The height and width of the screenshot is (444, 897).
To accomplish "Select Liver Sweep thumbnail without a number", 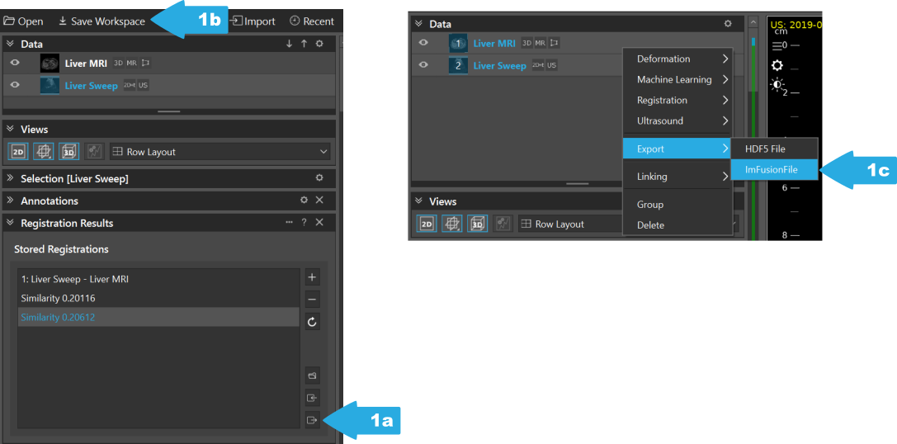I will (x=50, y=85).
